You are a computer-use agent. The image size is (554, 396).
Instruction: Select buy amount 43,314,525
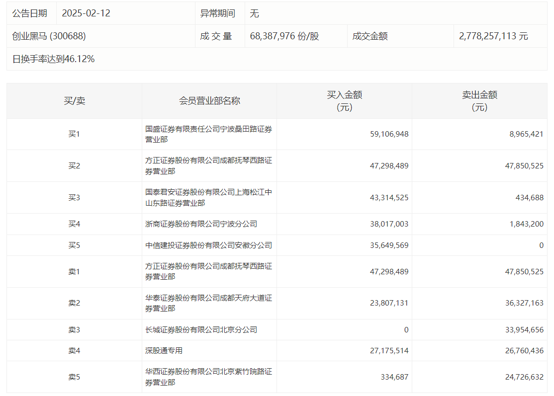point(389,198)
